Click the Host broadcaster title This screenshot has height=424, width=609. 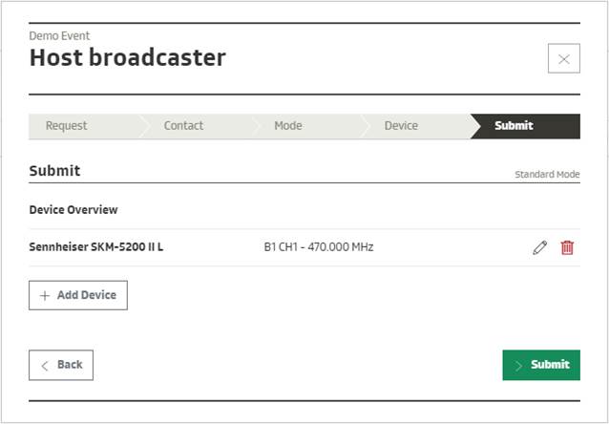(x=127, y=58)
